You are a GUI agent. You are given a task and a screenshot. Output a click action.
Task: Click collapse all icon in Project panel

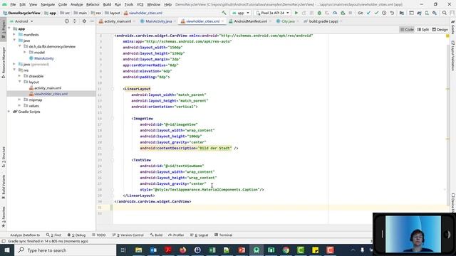click(x=75, y=21)
